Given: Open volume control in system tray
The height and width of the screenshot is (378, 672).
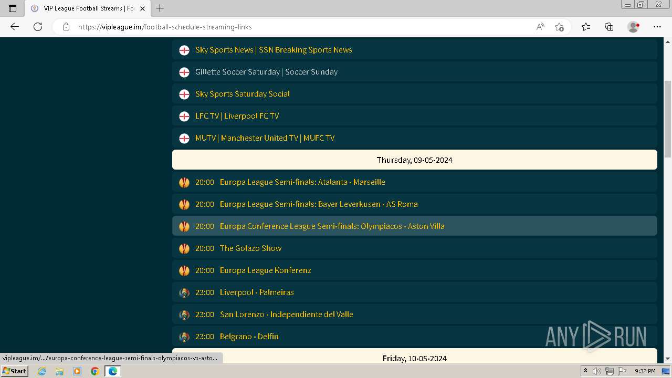Looking at the screenshot, I should click(597, 371).
